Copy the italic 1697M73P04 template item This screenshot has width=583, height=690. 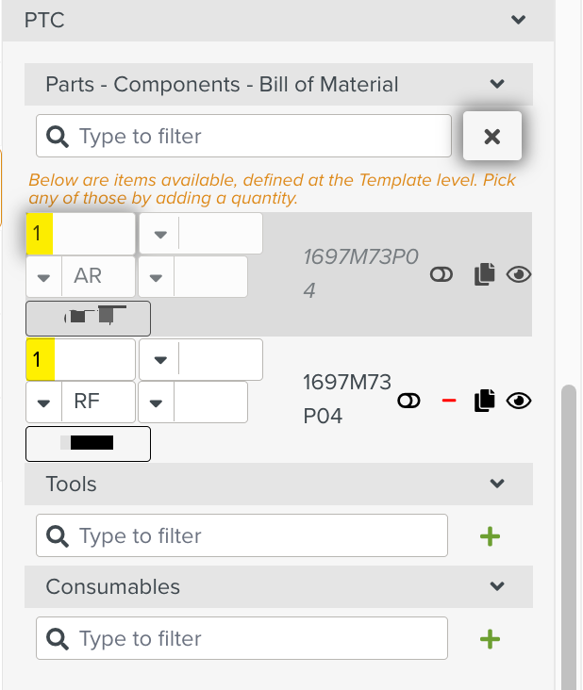point(484,274)
